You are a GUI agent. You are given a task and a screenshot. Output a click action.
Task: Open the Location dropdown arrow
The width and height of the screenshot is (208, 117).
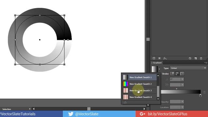click(182, 107)
